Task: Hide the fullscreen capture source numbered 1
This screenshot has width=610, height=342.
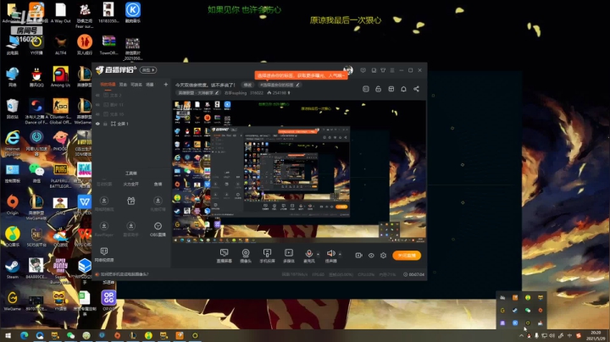Action: point(97,124)
